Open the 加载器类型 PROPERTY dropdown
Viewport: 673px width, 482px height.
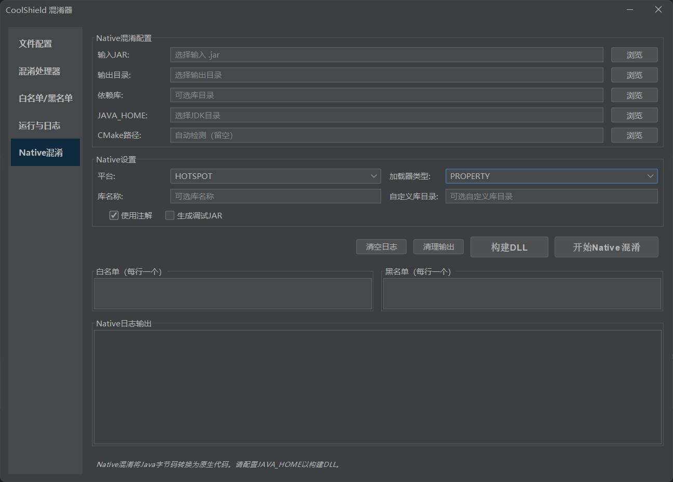click(x=551, y=176)
